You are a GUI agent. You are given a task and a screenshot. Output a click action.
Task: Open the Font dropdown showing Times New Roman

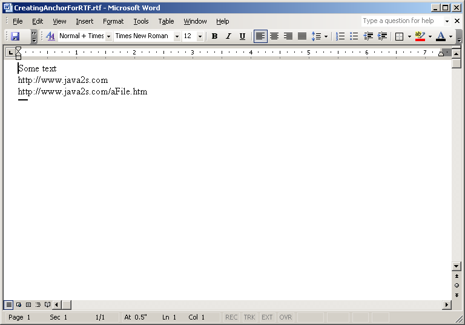click(177, 36)
